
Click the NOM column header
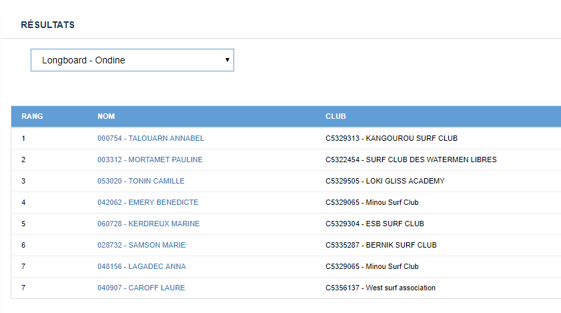pyautogui.click(x=106, y=116)
